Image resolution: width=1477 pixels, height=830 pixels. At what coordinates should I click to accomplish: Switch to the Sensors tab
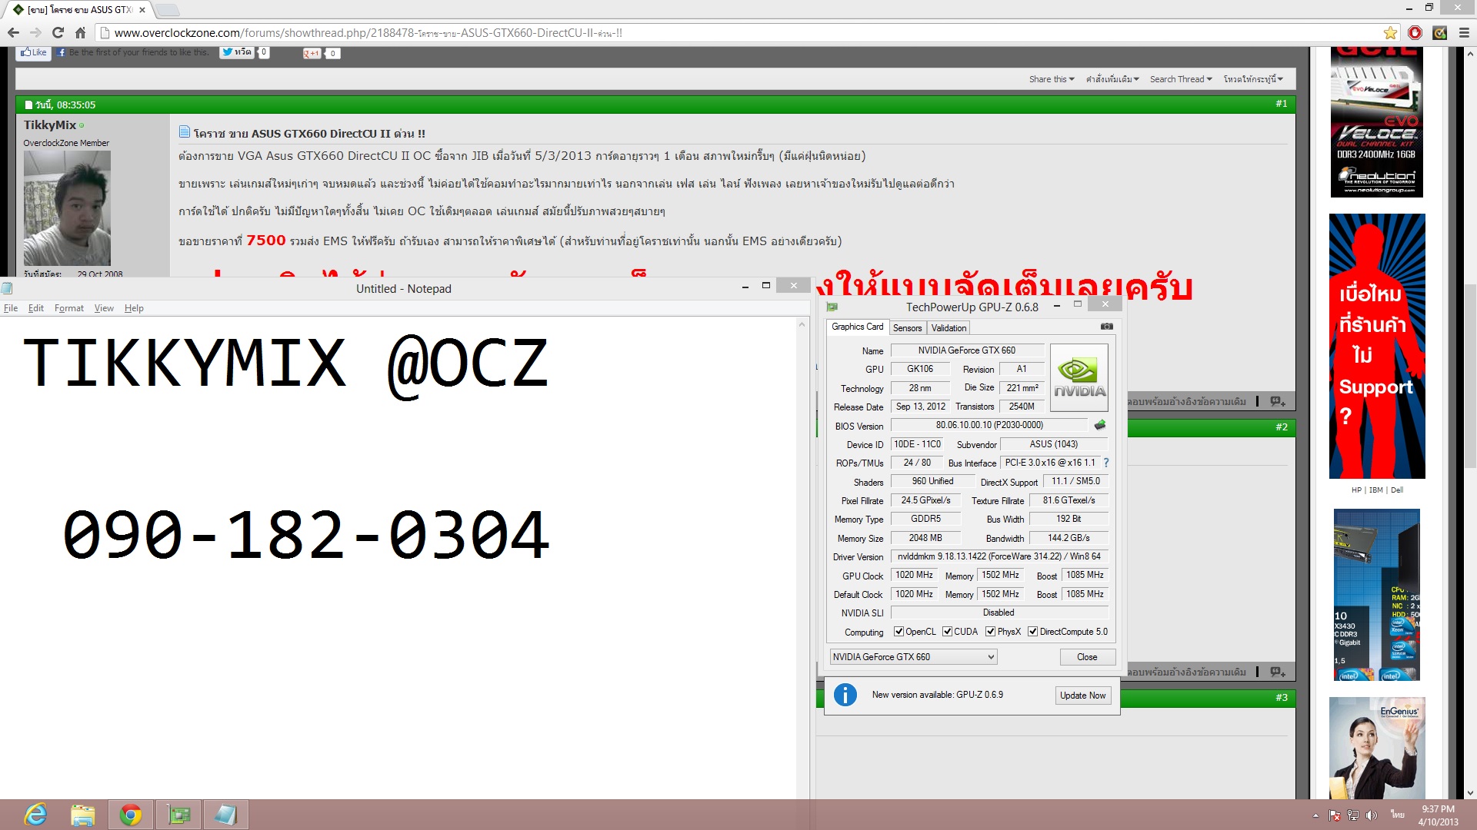coord(907,328)
